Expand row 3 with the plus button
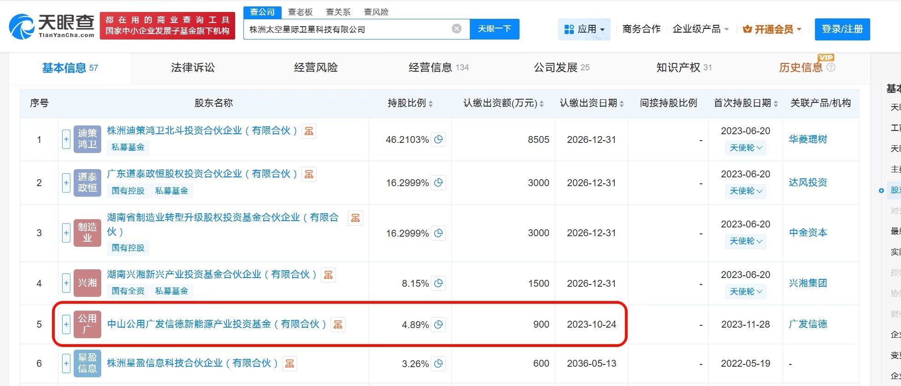The height and width of the screenshot is (386, 901). click(66, 233)
